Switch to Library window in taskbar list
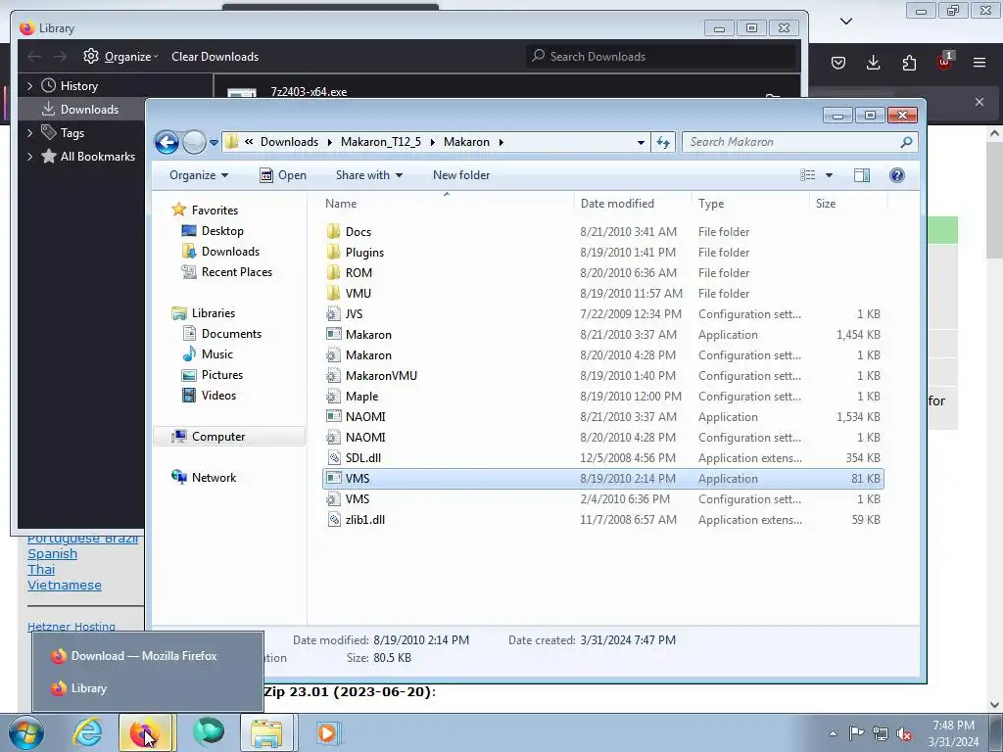 point(148,688)
